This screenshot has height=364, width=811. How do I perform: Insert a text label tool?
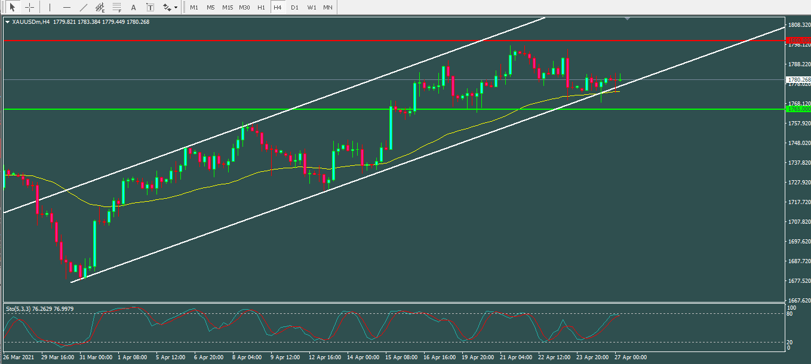tap(150, 8)
